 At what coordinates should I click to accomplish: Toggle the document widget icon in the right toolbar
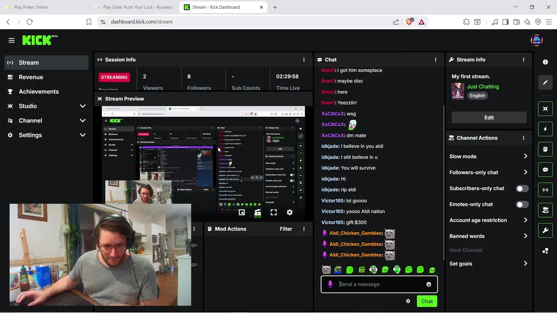point(545,149)
